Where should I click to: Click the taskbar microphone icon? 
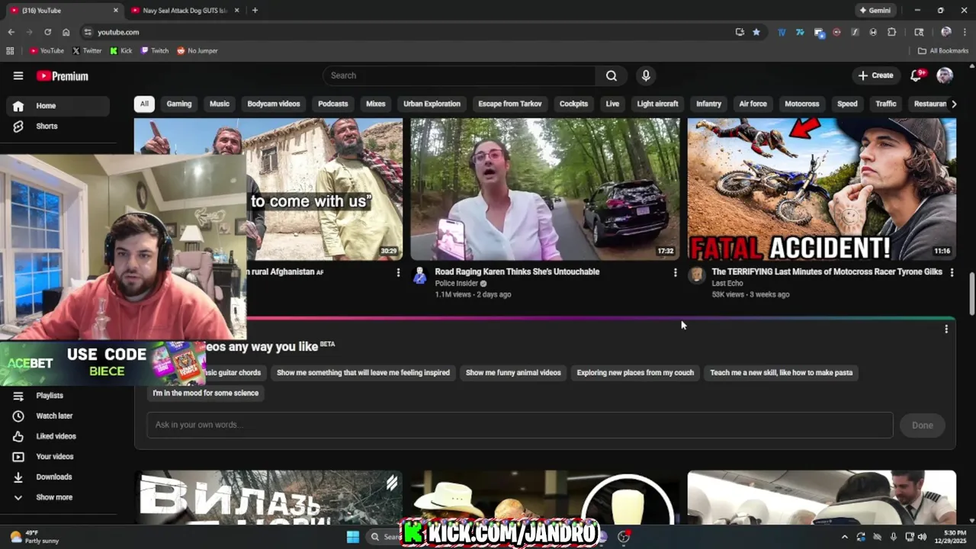click(x=894, y=537)
